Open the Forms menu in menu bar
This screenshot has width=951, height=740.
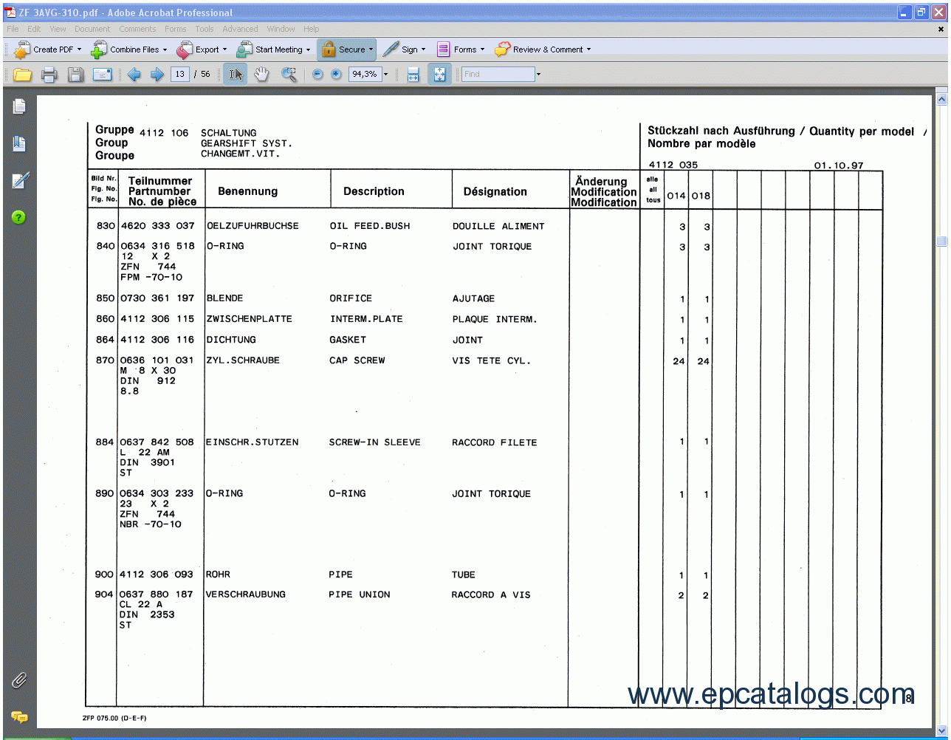pyautogui.click(x=176, y=29)
